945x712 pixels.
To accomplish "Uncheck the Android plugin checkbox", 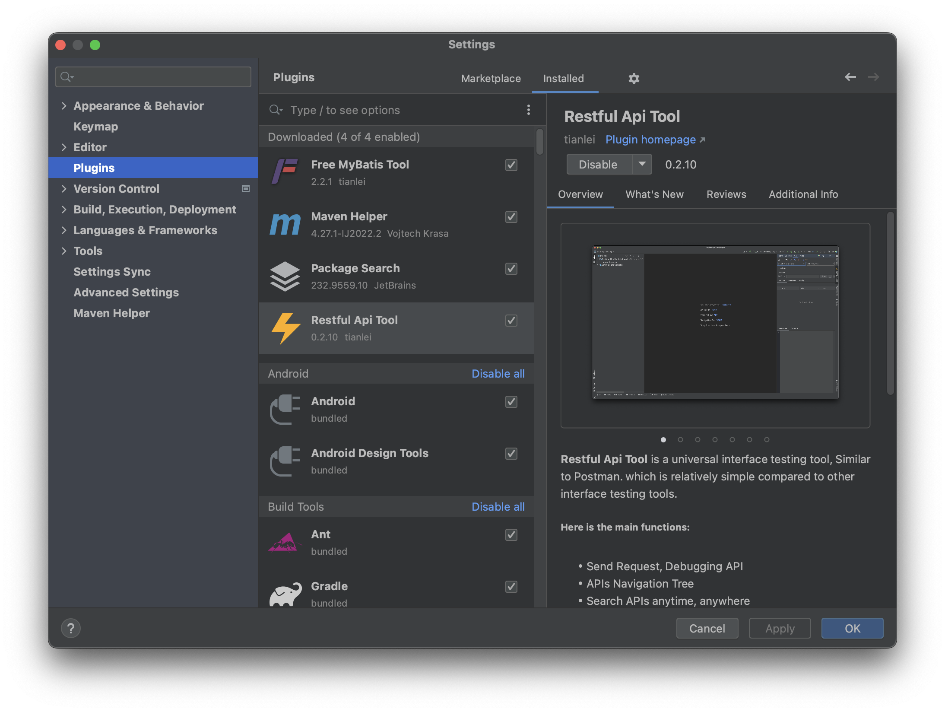I will pos(511,402).
